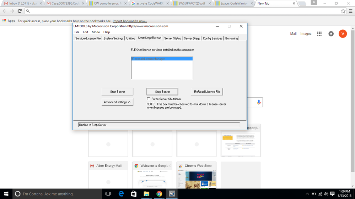Open Action Center notifications icon
355x199 pixels.
pyautogui.click(x=332, y=194)
